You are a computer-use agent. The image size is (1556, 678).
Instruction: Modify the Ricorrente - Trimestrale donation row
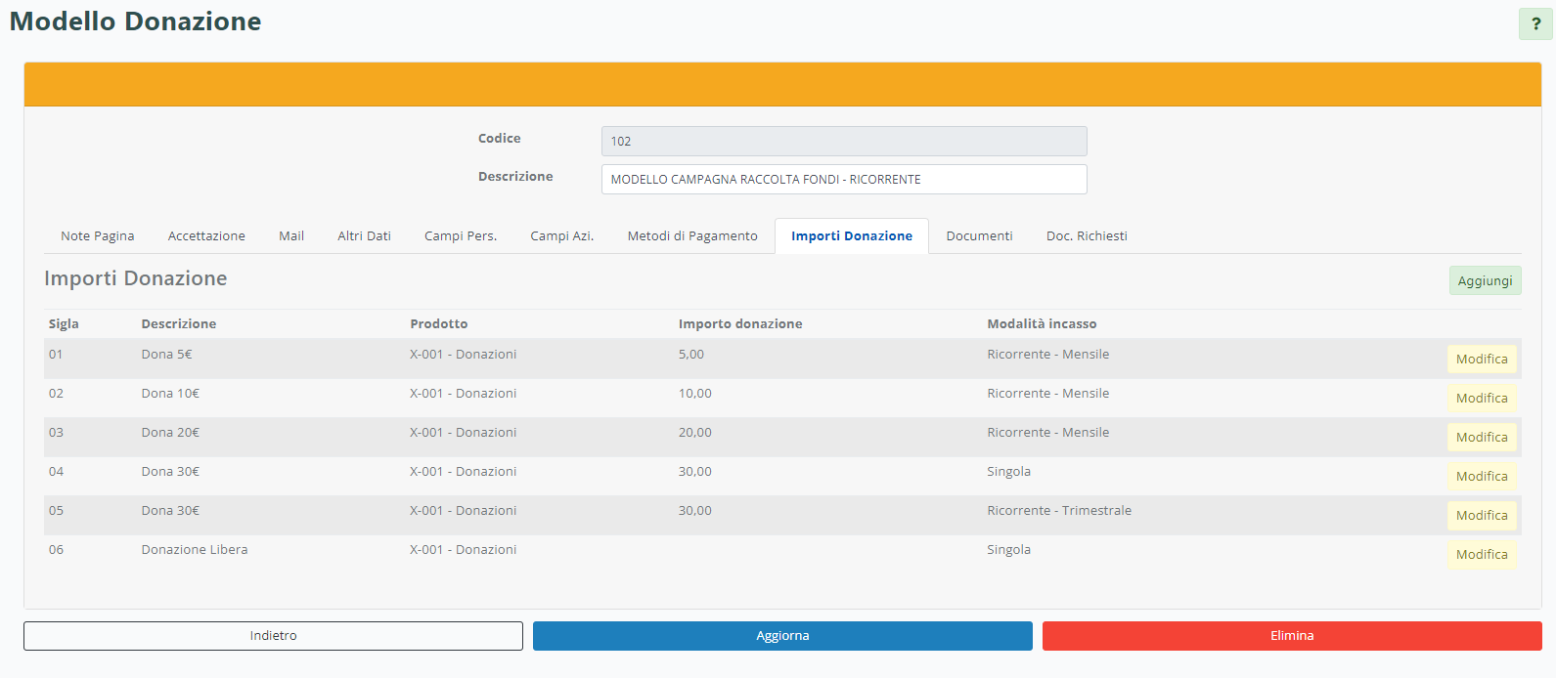[x=1482, y=516]
